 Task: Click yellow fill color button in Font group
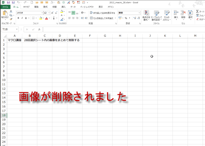[x=41, y=18]
